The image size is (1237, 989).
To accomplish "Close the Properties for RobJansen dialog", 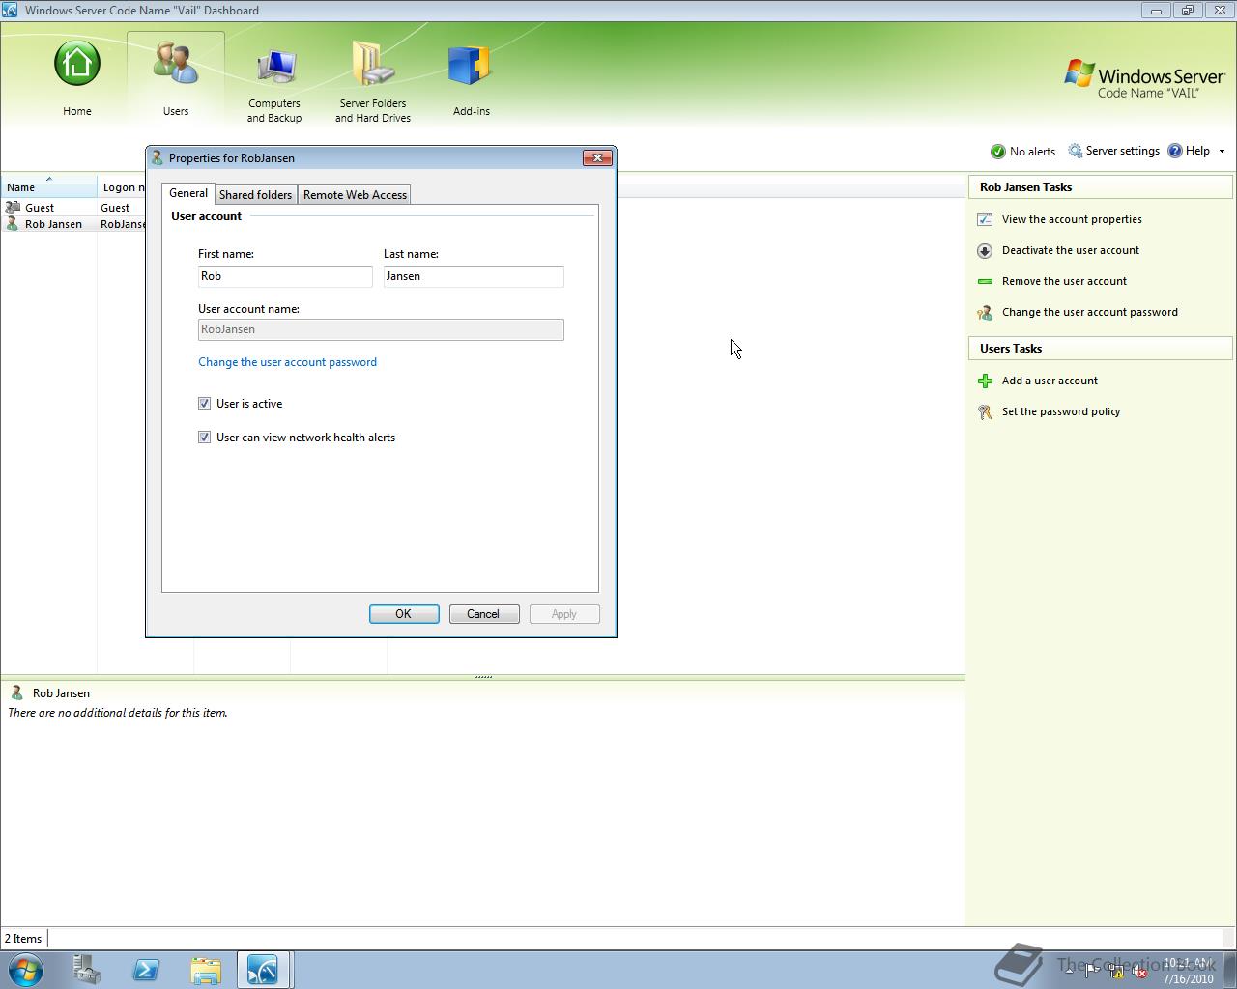I will 597,157.
